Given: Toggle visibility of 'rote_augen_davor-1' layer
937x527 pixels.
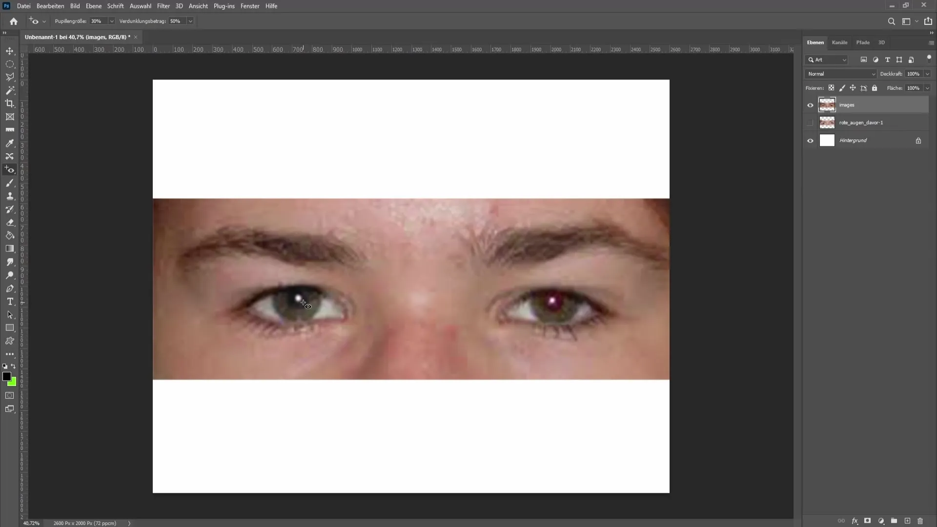Looking at the screenshot, I should (810, 122).
